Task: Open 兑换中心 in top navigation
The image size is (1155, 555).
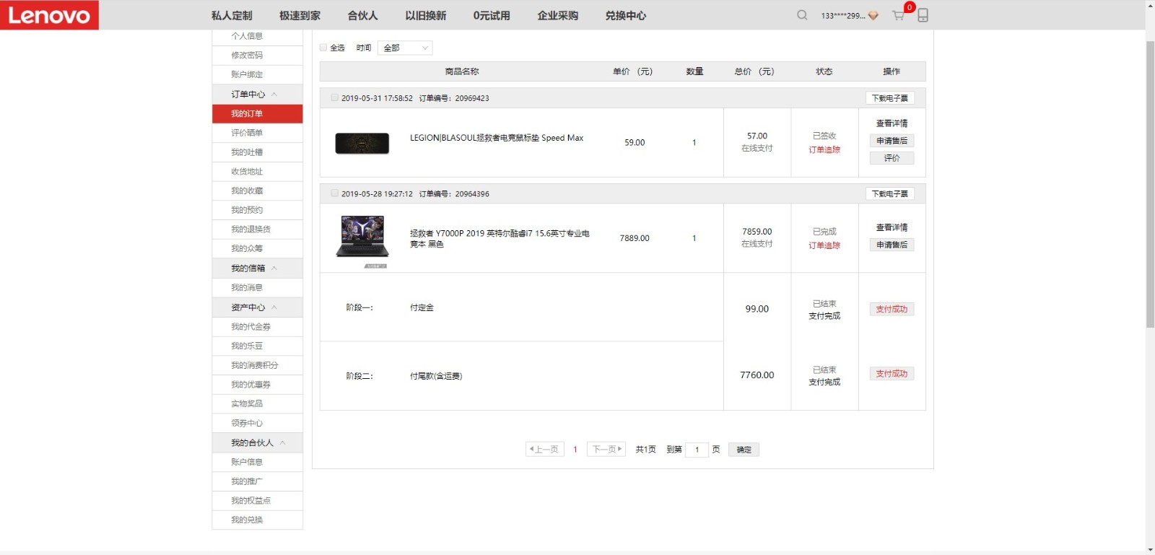Action: pos(625,15)
